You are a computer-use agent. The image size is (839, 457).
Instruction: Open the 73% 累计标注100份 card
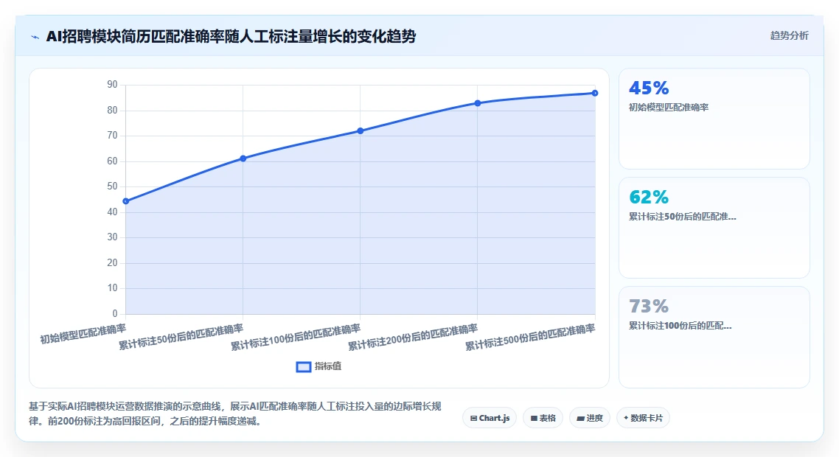tap(714, 337)
